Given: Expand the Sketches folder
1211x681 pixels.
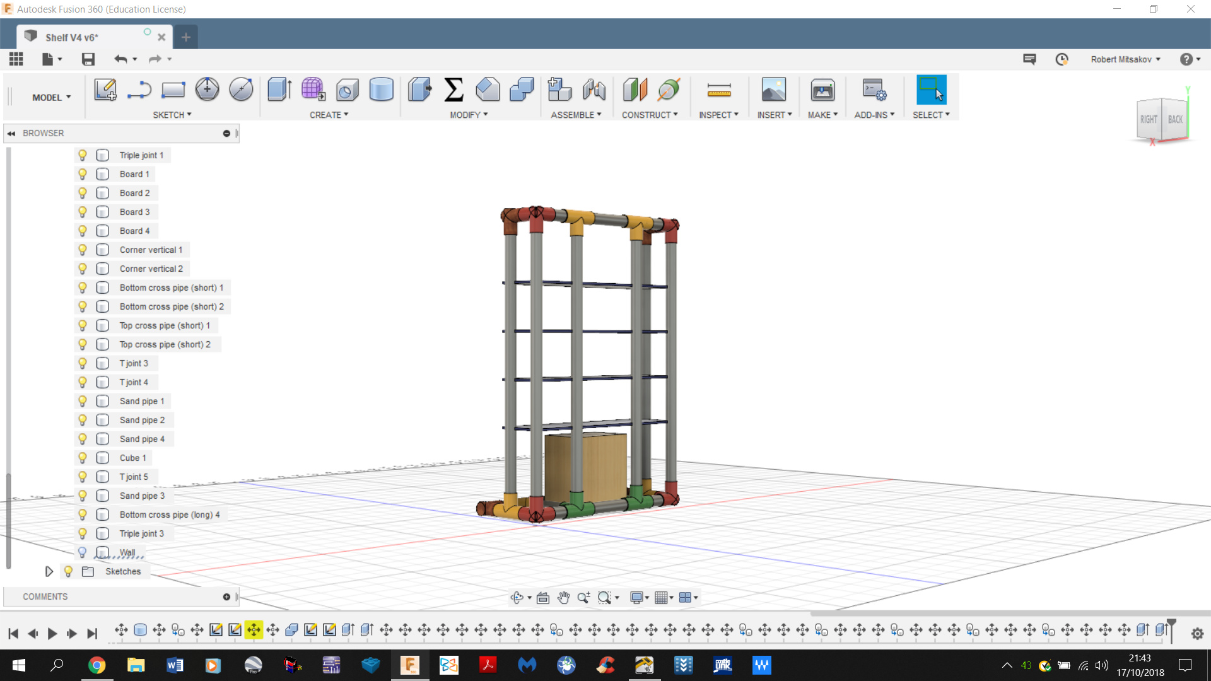Looking at the screenshot, I should coord(49,571).
